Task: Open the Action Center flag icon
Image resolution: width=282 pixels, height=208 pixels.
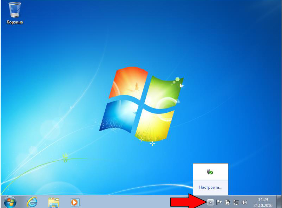Action: (219, 202)
